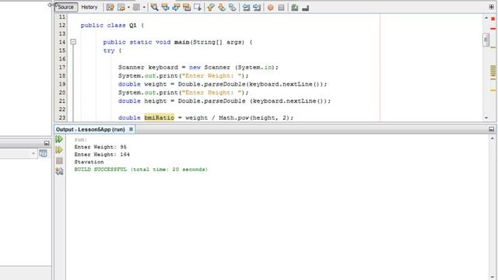Open the Forward history dropdown arrow
Screen dimensions: 498x280
point(144,7)
